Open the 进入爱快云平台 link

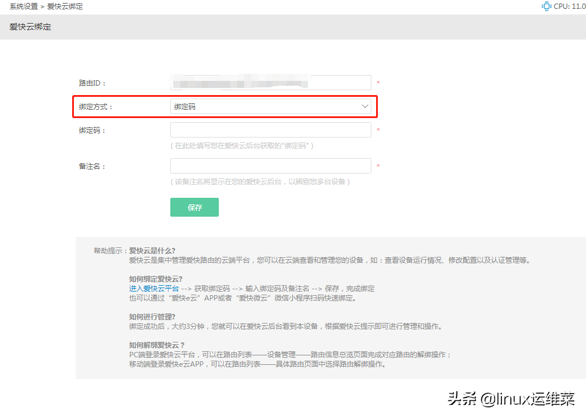154,289
